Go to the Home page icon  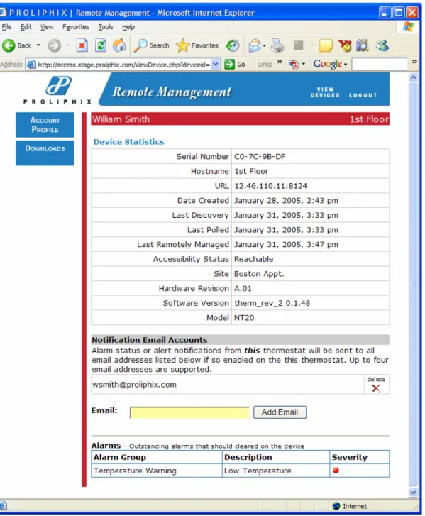[x=119, y=45]
